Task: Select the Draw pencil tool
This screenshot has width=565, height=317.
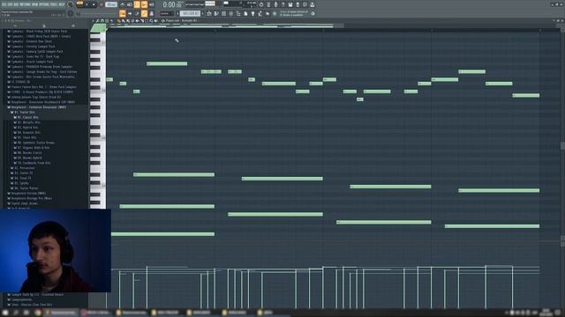Action: click(x=118, y=20)
